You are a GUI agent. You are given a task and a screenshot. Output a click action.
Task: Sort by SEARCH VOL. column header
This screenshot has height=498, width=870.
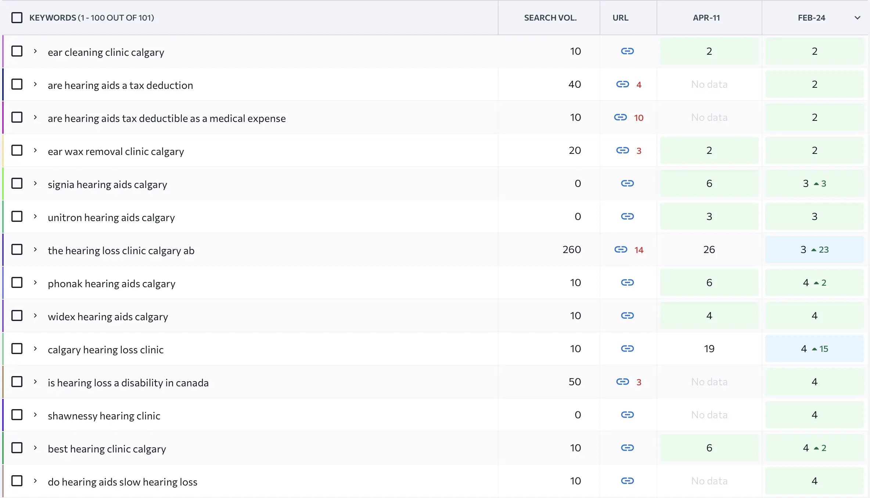click(x=550, y=18)
